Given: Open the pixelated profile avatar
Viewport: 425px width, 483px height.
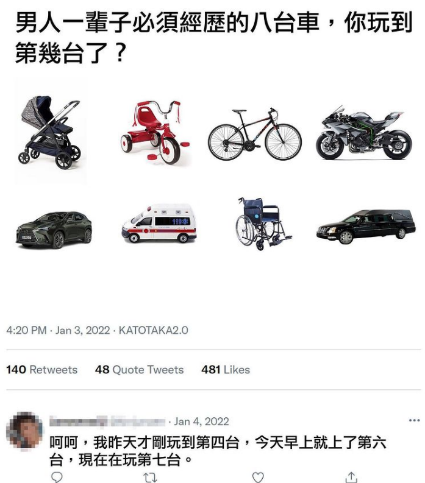Looking at the screenshot, I should point(24,431).
